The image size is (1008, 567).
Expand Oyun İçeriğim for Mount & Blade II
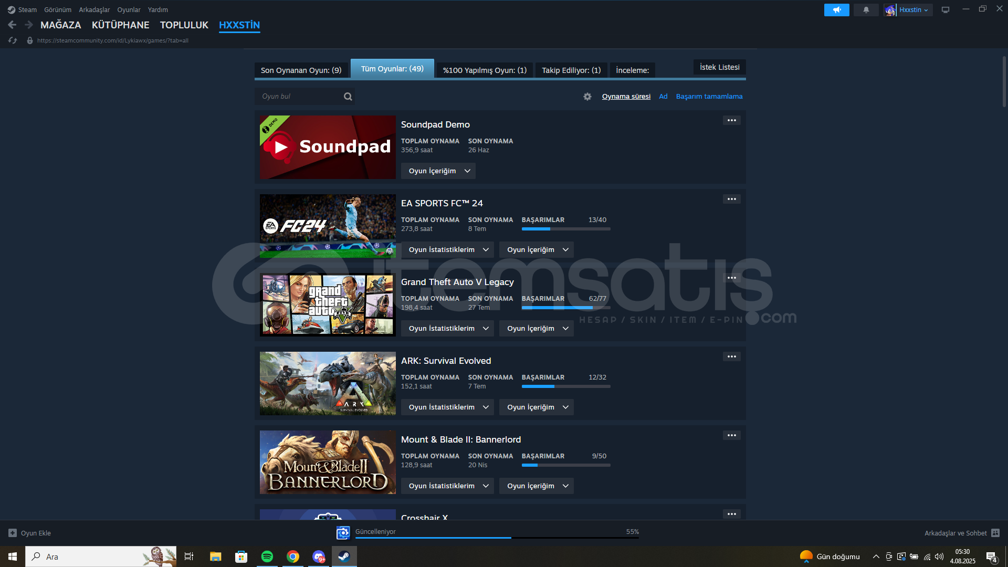[x=537, y=486]
